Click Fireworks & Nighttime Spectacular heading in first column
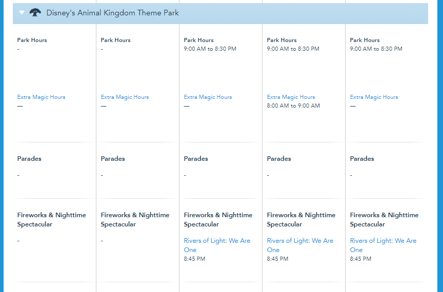 pos(51,219)
